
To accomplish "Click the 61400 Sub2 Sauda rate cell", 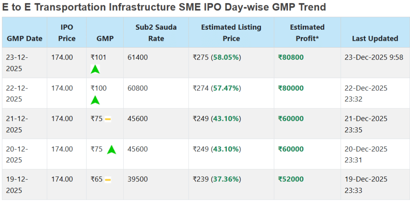I will [137, 57].
